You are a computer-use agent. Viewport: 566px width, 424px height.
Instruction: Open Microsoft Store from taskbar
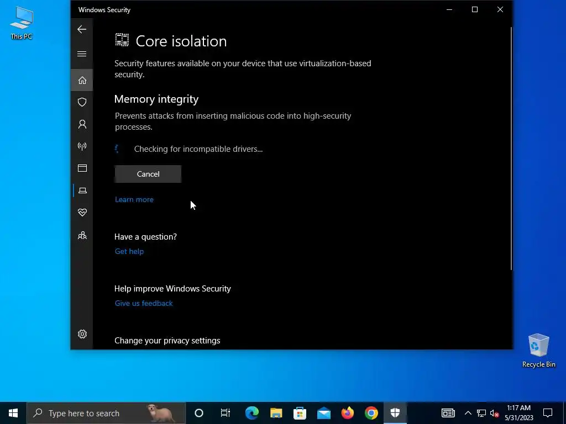(x=300, y=413)
